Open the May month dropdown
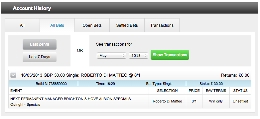Viewport: 260px width, 119px height. click(x=111, y=56)
